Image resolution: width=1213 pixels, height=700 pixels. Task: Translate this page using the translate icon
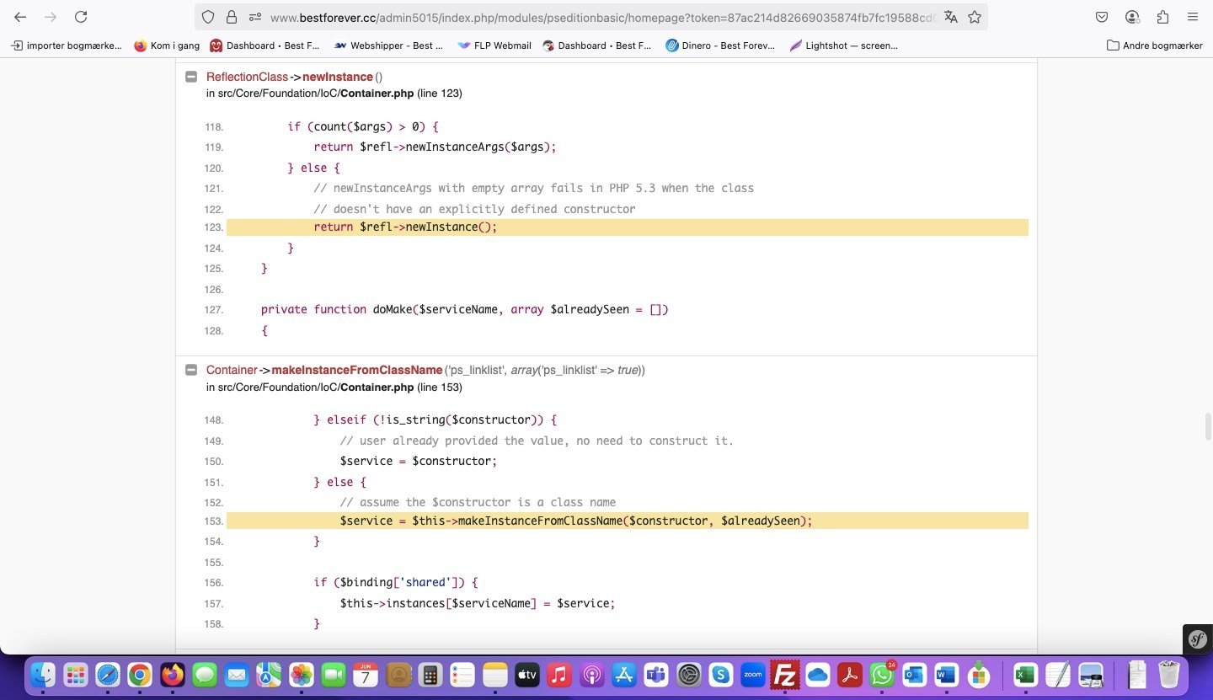pos(951,17)
